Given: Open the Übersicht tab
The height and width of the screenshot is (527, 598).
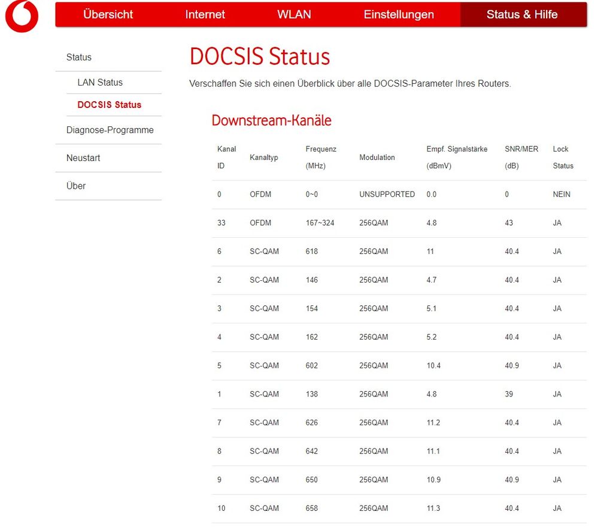Looking at the screenshot, I should click(x=108, y=14).
